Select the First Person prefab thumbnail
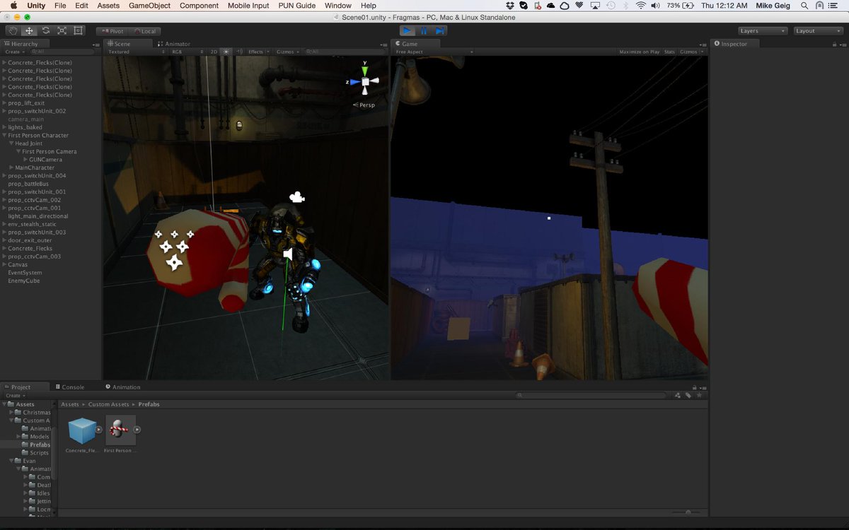 pos(120,430)
